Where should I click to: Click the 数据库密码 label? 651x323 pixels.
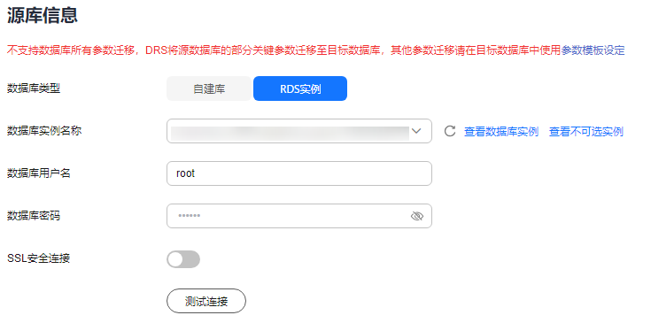pos(34,216)
